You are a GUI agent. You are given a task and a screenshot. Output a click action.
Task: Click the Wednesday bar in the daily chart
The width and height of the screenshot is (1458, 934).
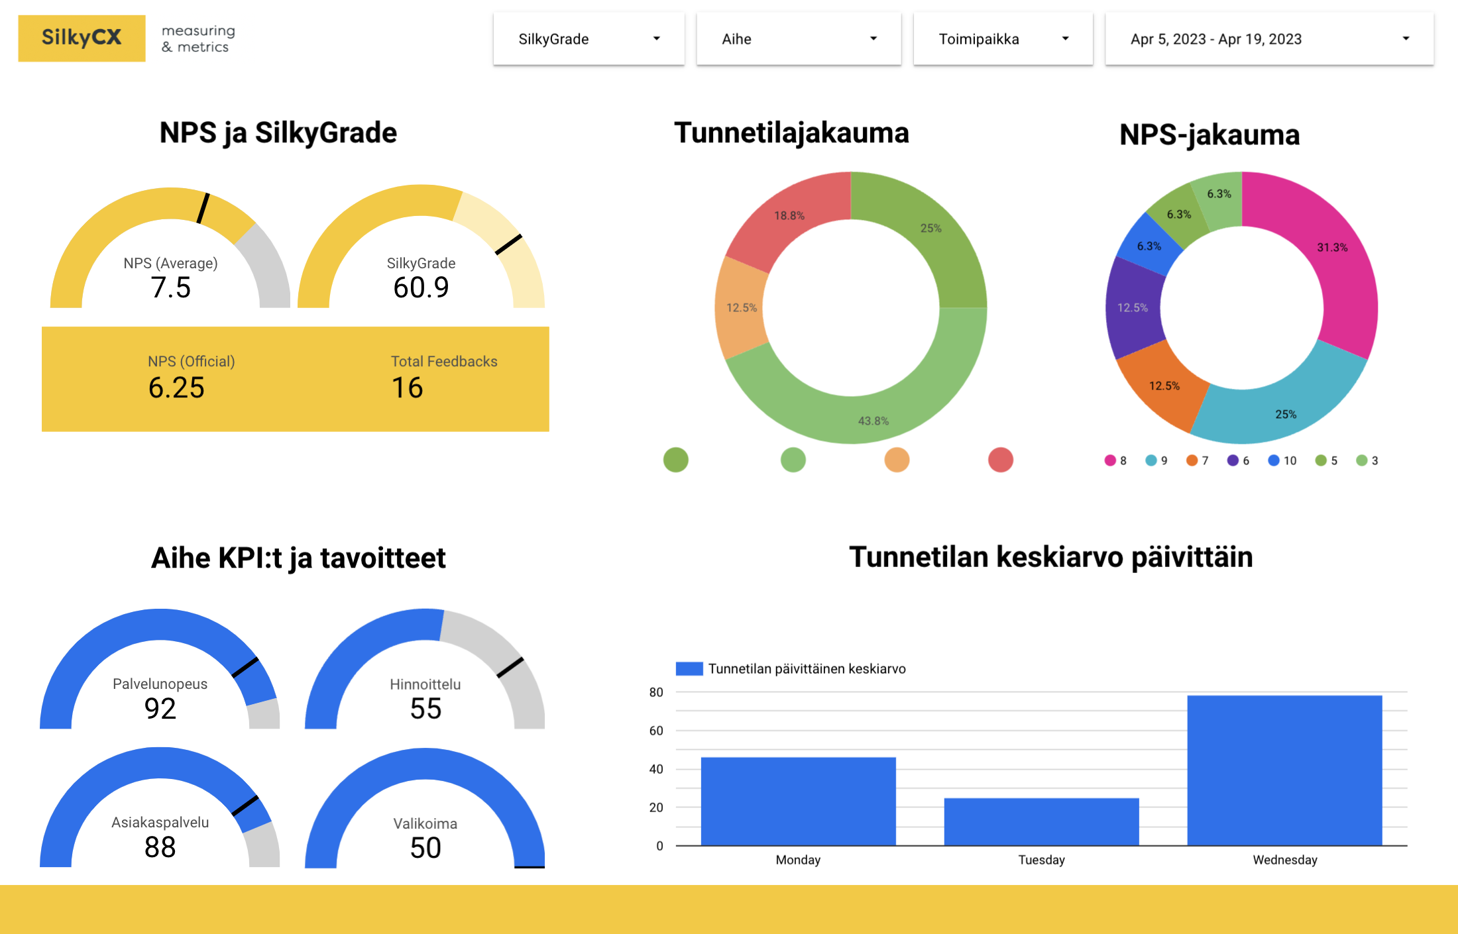click(1284, 770)
